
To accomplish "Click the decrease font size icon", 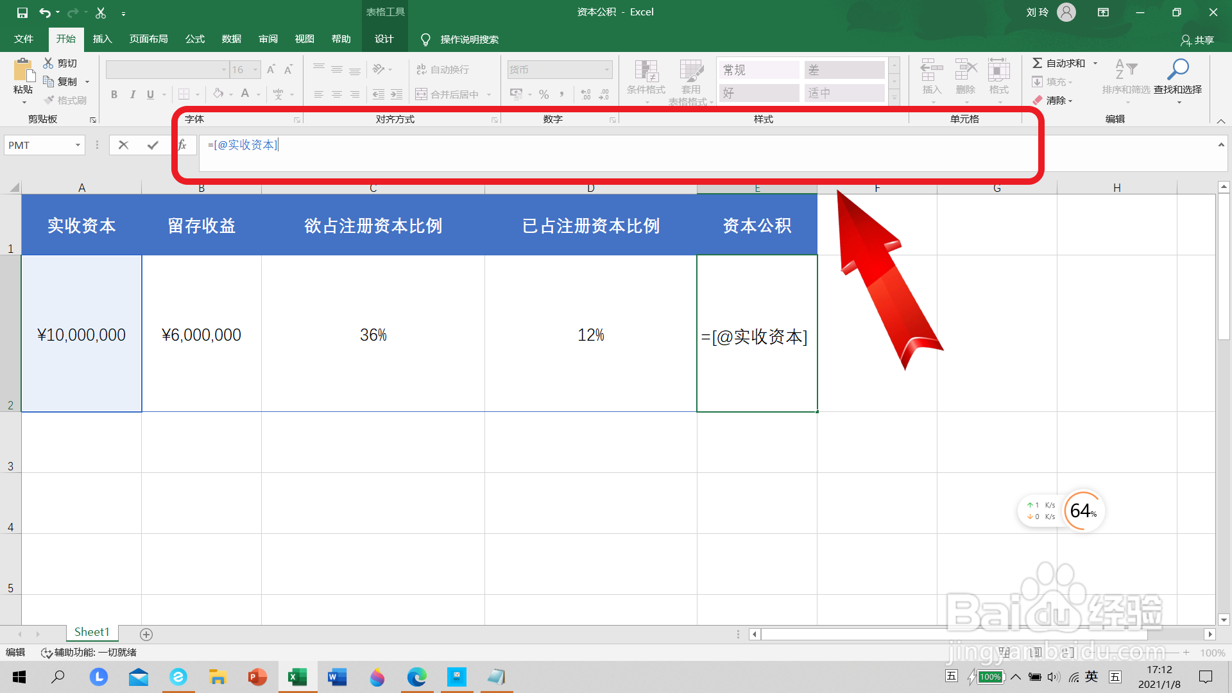I will [x=289, y=69].
